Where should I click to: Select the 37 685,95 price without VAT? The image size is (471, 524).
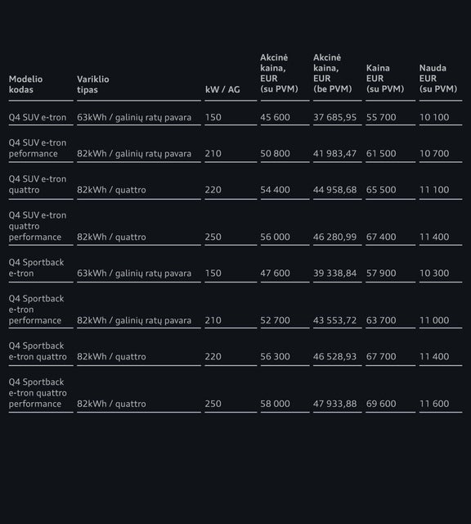tap(334, 117)
